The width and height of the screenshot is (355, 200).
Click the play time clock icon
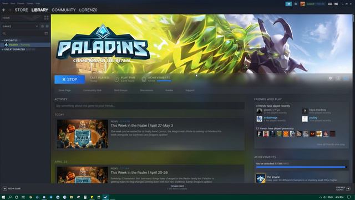116,79
